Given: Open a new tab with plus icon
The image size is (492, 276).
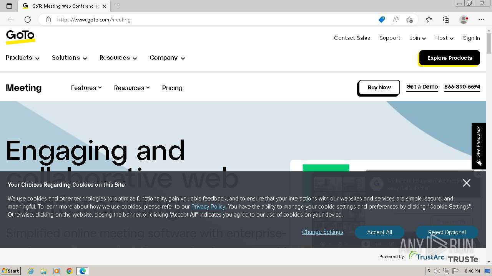Looking at the screenshot, I should click(x=117, y=6).
